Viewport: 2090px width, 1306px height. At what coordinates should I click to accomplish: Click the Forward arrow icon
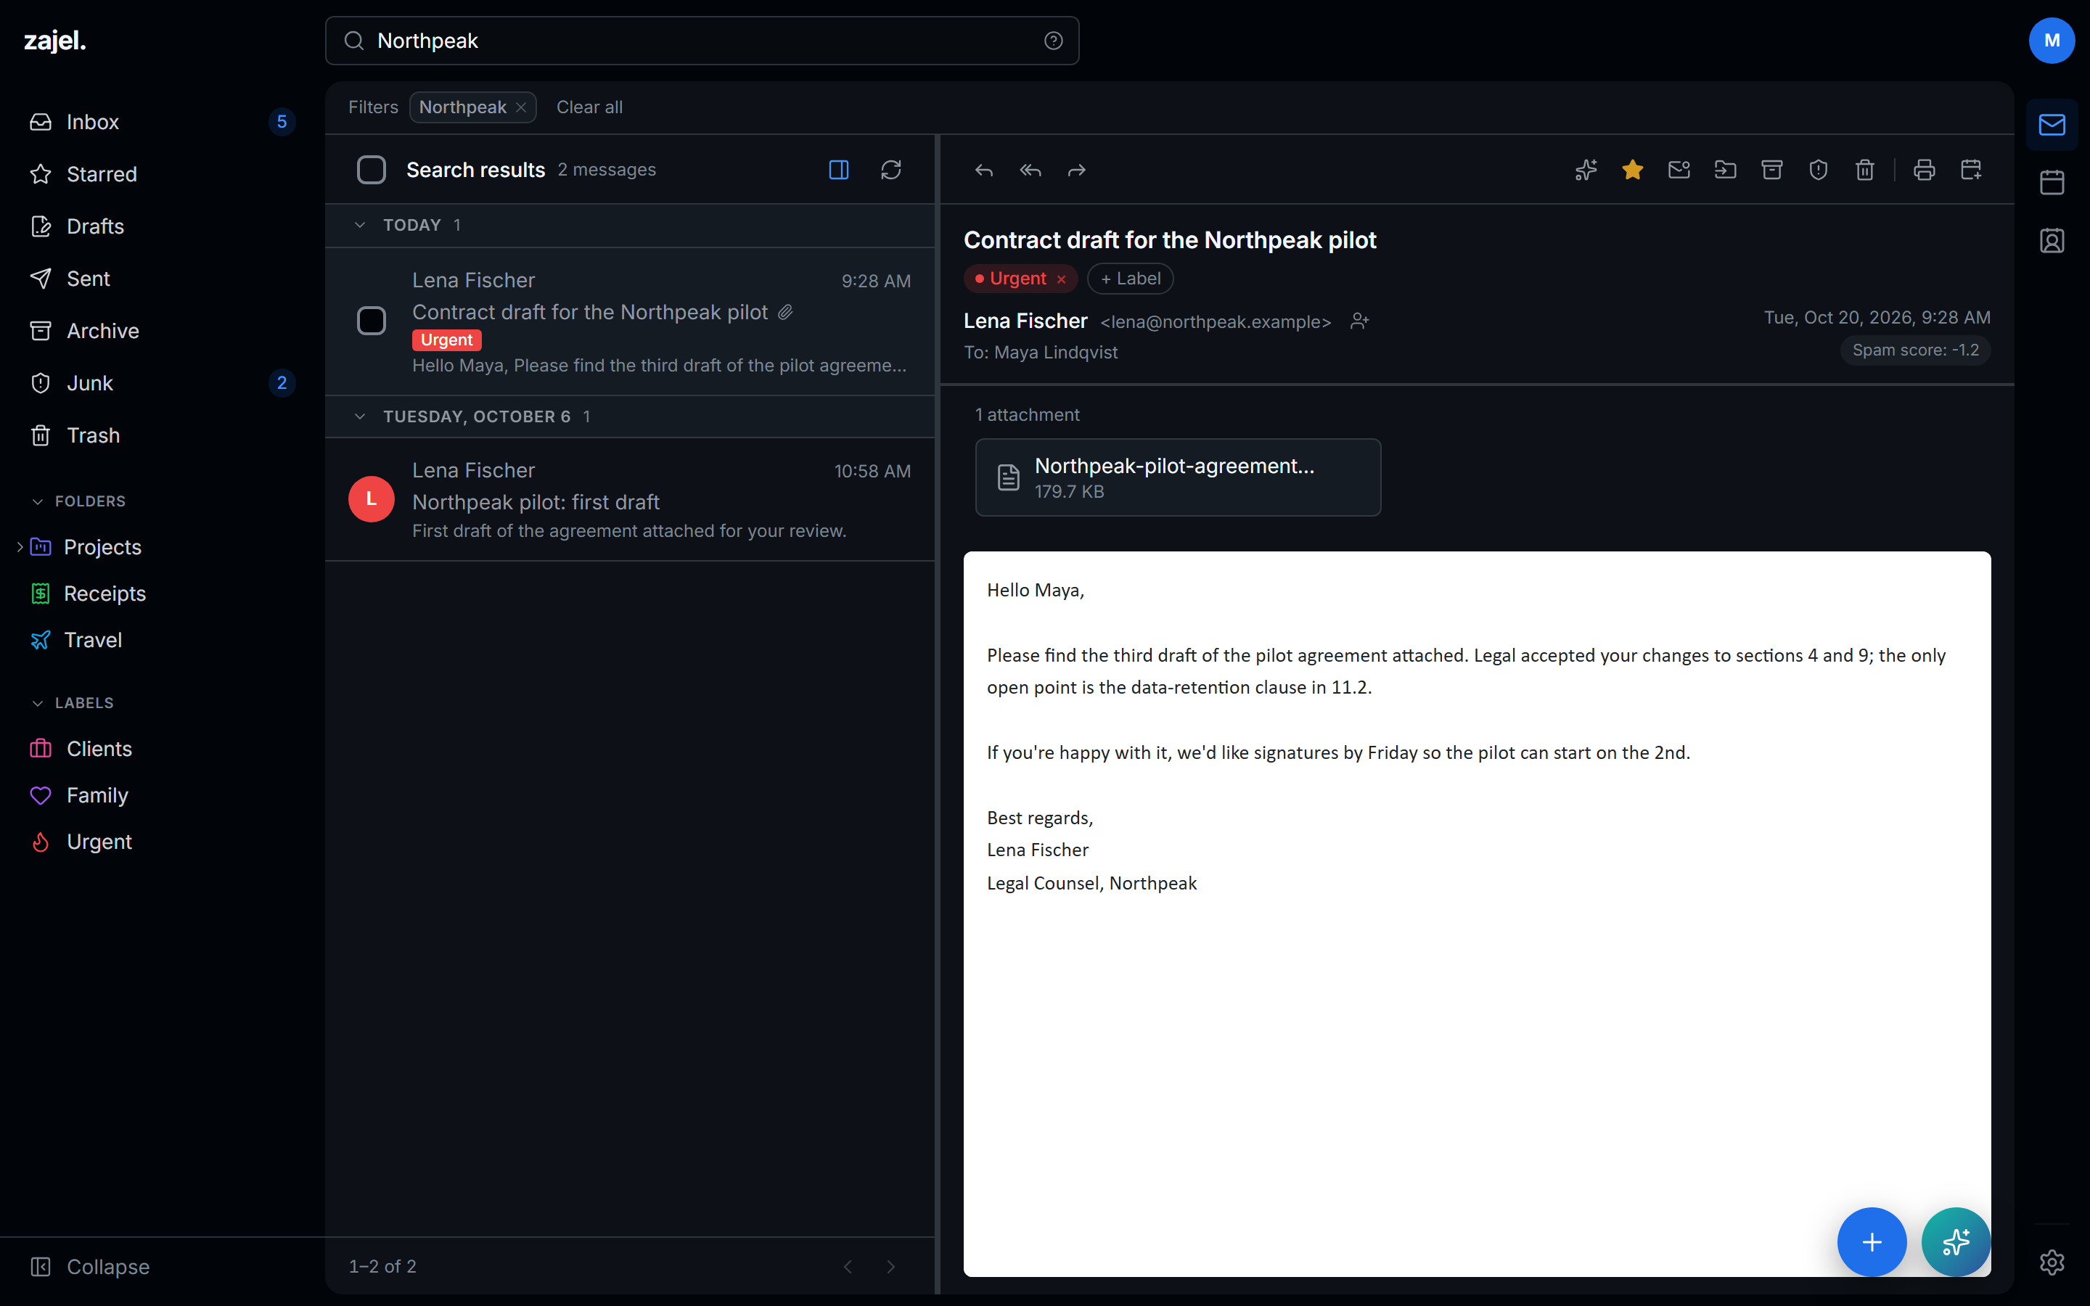[x=1077, y=171]
